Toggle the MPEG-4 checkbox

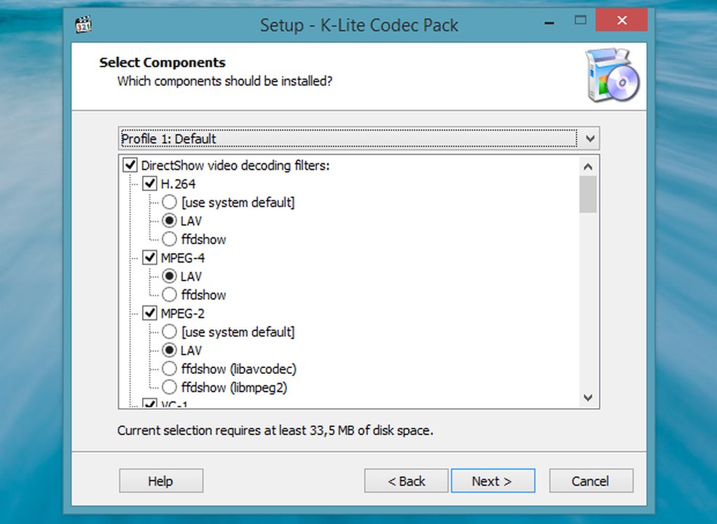click(150, 258)
